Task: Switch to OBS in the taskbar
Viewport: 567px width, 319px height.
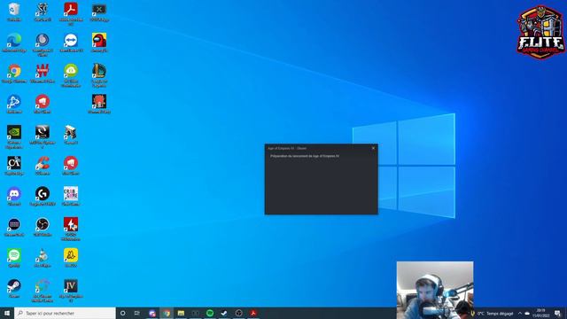Action: click(x=238, y=313)
